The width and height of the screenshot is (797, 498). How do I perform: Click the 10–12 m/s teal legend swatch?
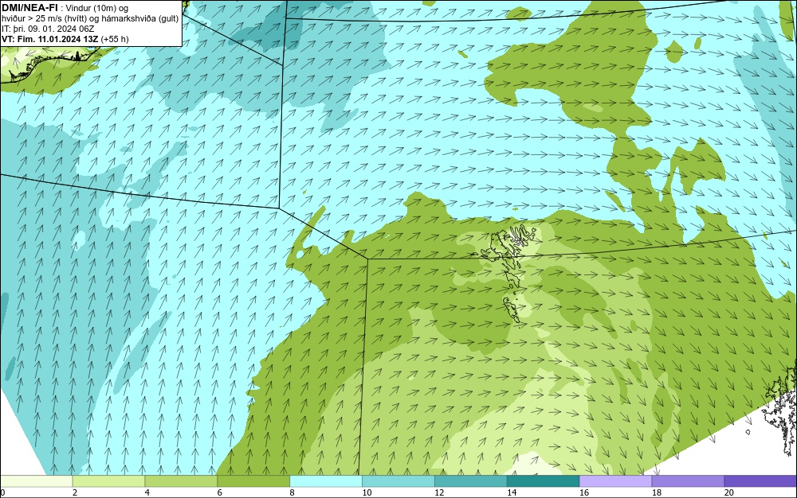398,480
